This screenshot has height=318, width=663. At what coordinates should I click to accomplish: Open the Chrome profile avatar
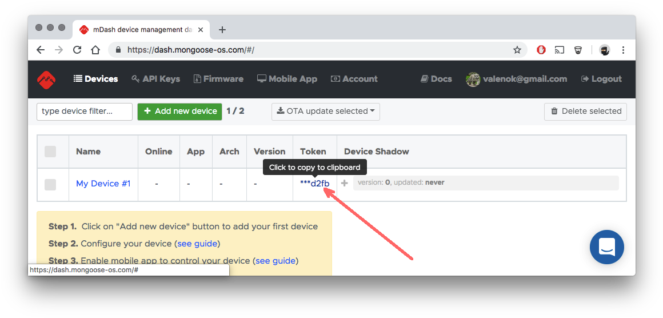coord(605,50)
